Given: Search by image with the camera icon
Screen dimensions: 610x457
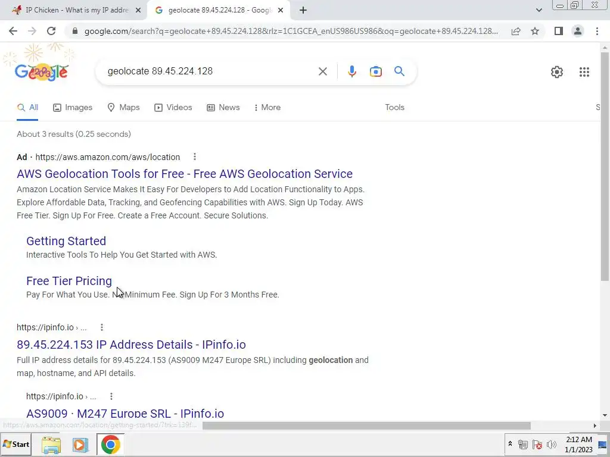Looking at the screenshot, I should 375,71.
